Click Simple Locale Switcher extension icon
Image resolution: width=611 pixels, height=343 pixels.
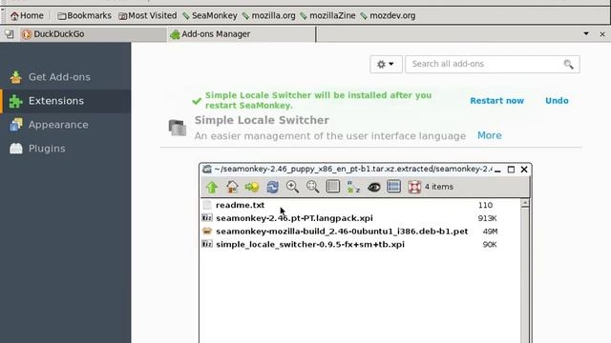[x=178, y=128]
